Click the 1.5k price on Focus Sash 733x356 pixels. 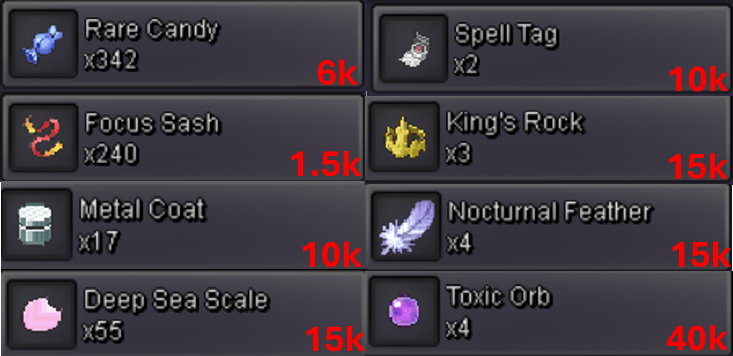[326, 164]
